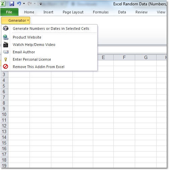
Task: Select column G header
Action: point(146,57)
